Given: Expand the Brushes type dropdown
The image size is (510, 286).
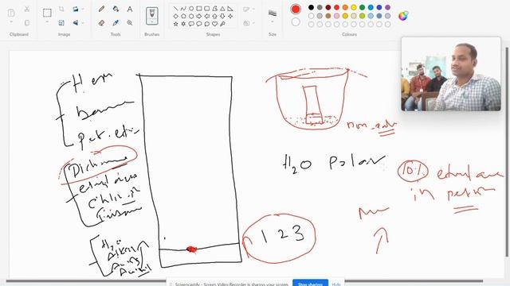Looking at the screenshot, I should pyautogui.click(x=152, y=22).
